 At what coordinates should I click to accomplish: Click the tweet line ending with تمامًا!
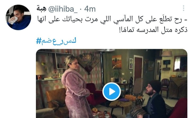point(153,30)
